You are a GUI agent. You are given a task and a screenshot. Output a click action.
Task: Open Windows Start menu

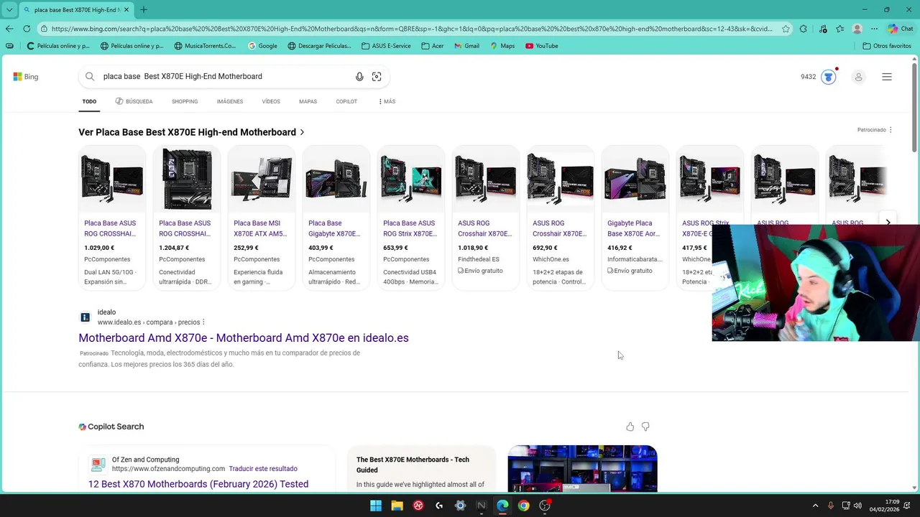376,506
